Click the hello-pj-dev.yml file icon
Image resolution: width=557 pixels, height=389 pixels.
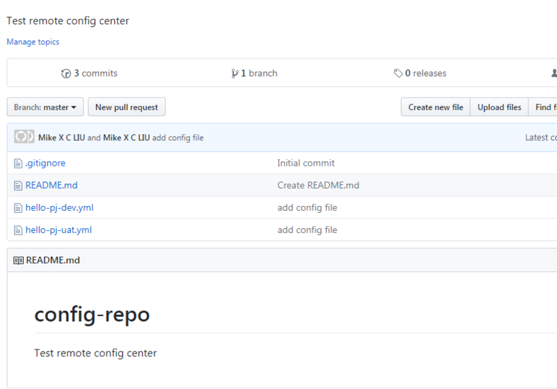(x=19, y=207)
